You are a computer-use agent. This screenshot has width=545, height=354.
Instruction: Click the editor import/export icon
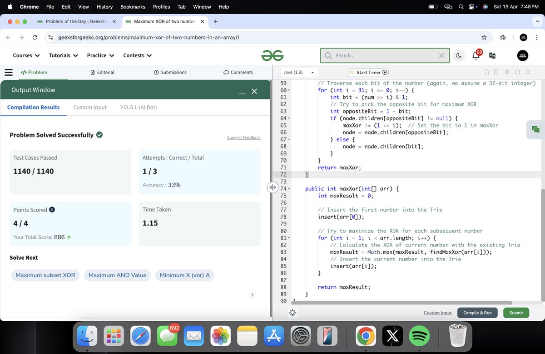tap(496, 72)
